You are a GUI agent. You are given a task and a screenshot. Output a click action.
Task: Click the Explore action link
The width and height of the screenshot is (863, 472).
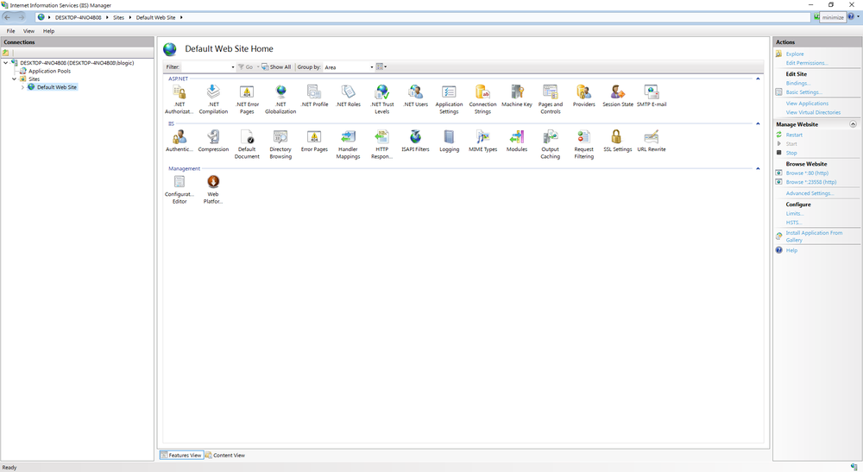[795, 53]
